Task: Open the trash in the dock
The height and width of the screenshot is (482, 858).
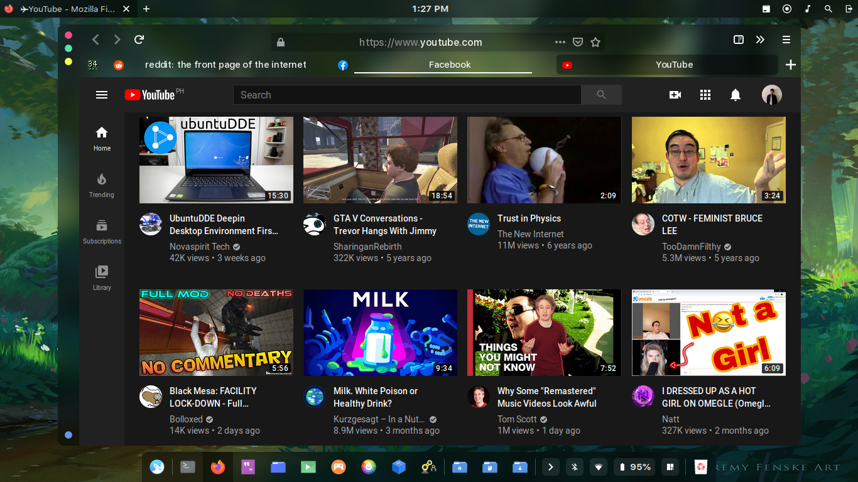Action: coord(700,466)
